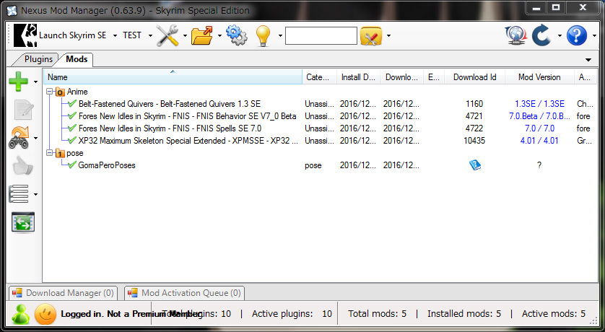Sort by Category column header
Viewport: 605px width, 332px height.
click(320, 77)
